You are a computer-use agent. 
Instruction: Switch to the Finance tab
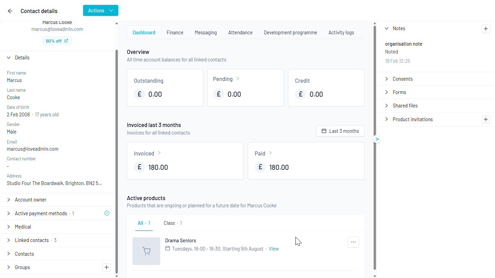pyautogui.click(x=175, y=33)
